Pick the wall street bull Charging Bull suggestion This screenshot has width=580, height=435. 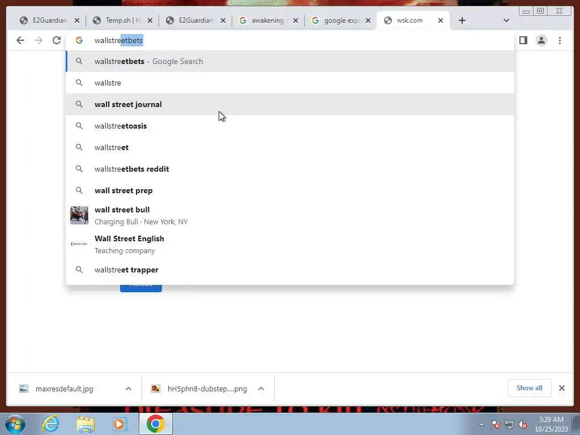pyautogui.click(x=290, y=215)
